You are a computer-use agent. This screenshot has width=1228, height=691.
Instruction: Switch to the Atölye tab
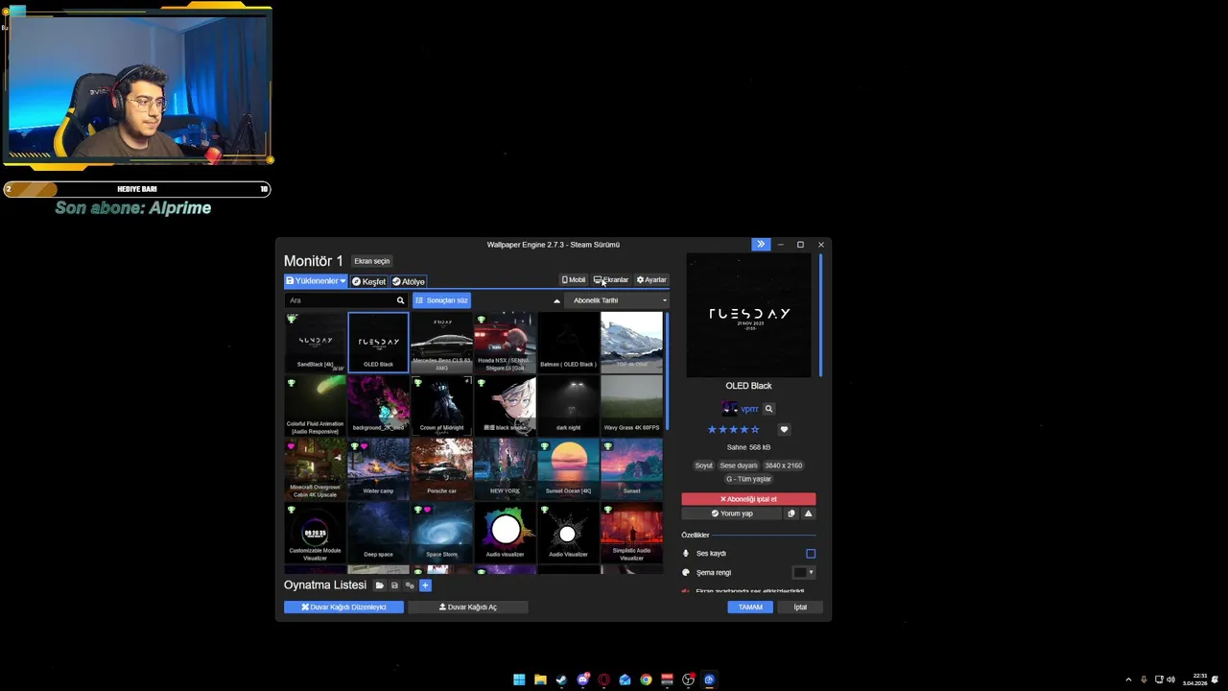(409, 281)
